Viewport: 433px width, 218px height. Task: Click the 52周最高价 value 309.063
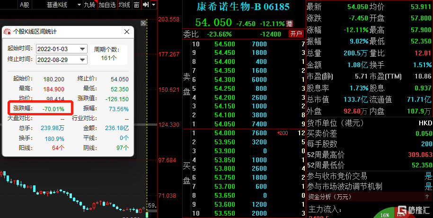click(x=420, y=155)
